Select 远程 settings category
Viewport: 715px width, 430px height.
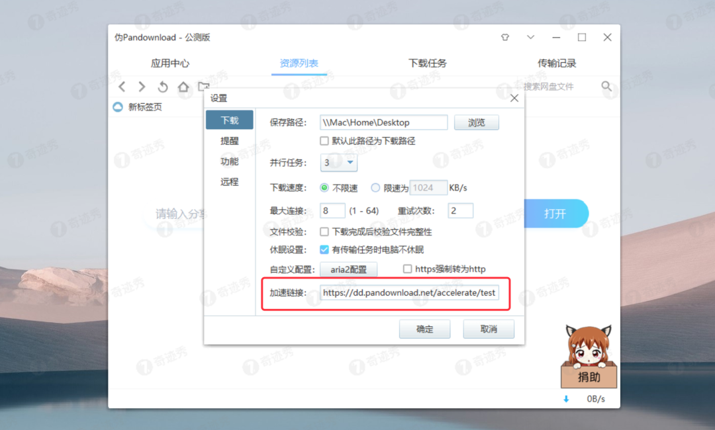point(229,182)
